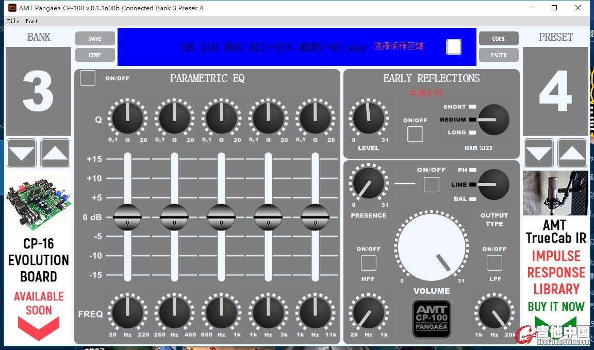Enable the Early Reflections on/off checkbox
The image size is (594, 350).
[415, 134]
